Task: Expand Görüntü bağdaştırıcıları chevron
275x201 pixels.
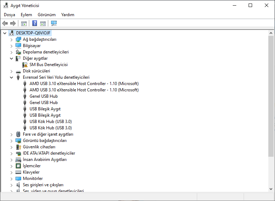Action: 11,141
